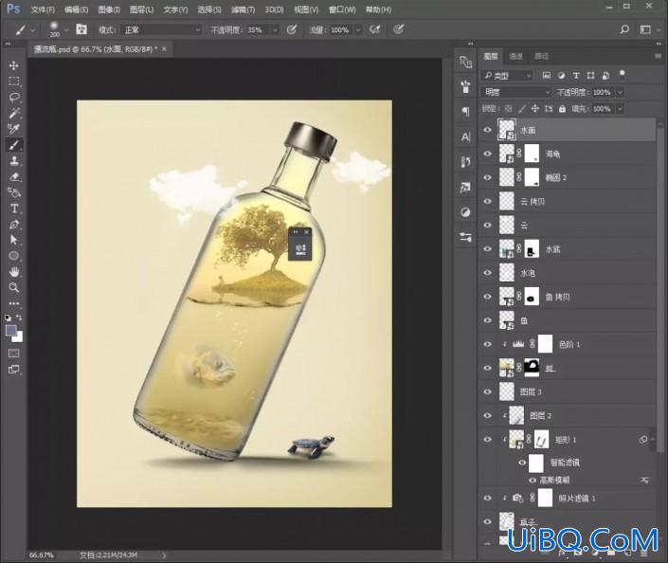The height and width of the screenshot is (563, 668).
Task: Click the foreground color swatch
Action: 10,330
